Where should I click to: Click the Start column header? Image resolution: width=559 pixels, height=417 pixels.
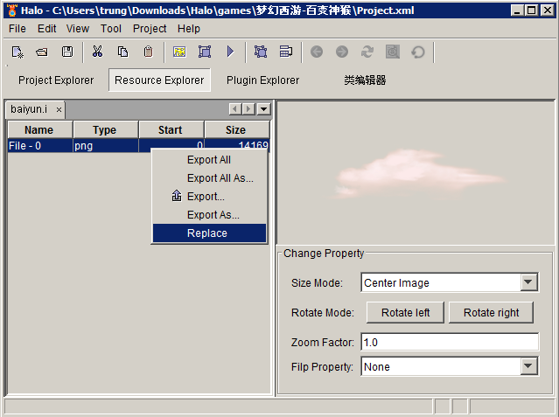coord(171,129)
